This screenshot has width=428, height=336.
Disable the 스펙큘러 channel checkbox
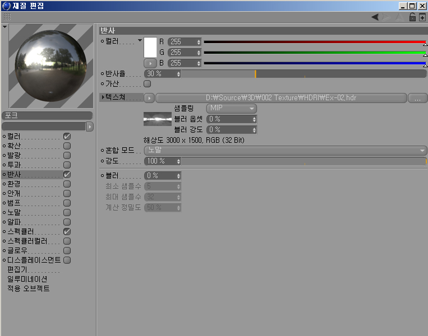pos(67,231)
